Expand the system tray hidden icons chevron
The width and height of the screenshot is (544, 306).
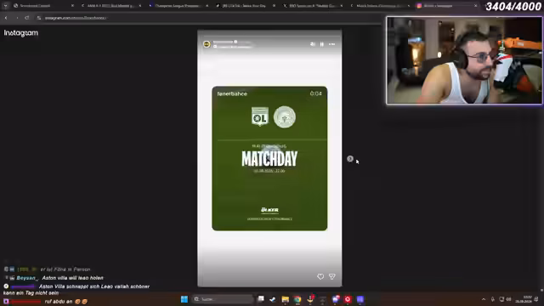coord(484,299)
